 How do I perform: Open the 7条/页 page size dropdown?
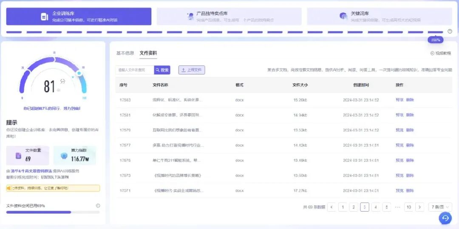click(x=440, y=207)
